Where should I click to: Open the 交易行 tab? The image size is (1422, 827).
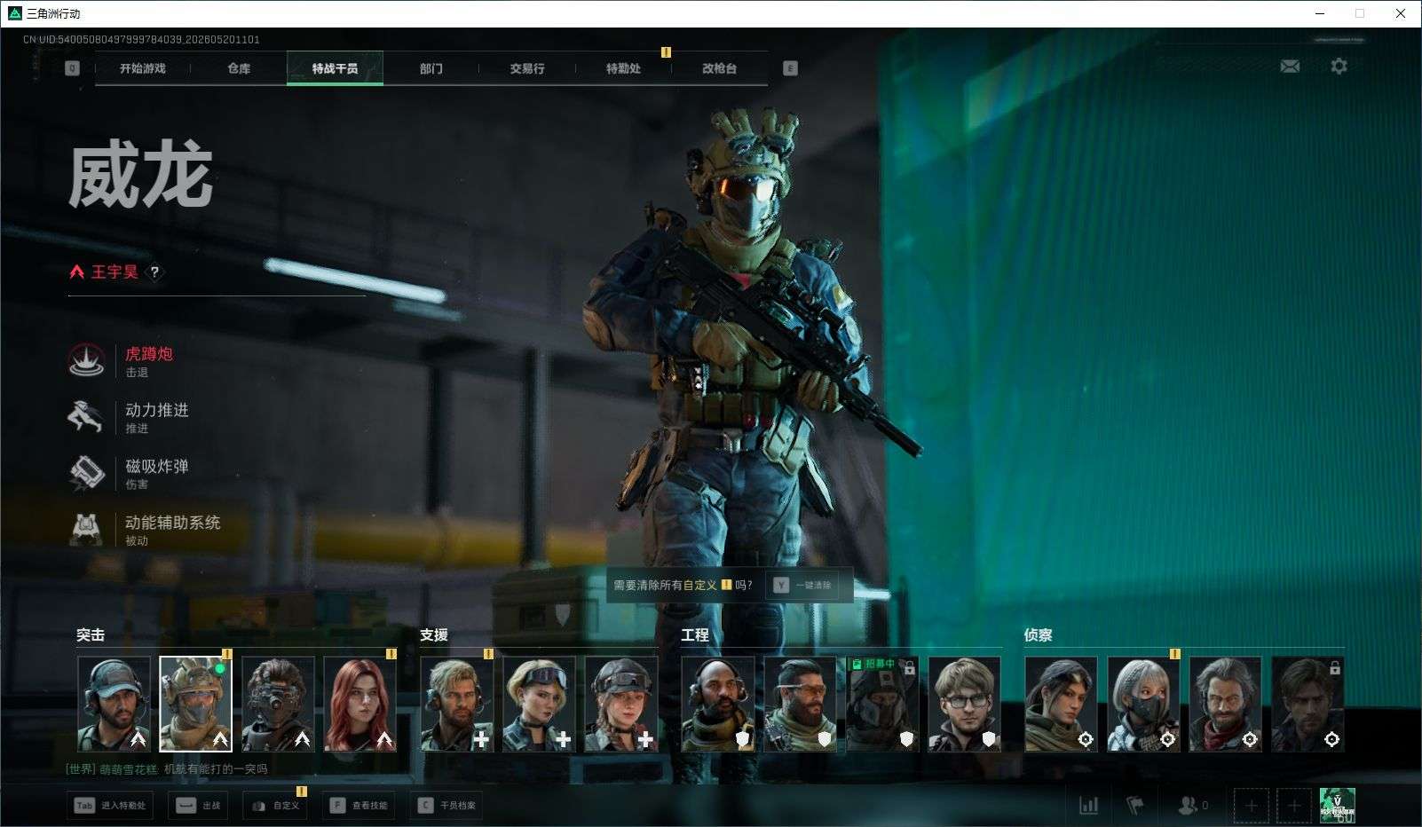tap(527, 68)
